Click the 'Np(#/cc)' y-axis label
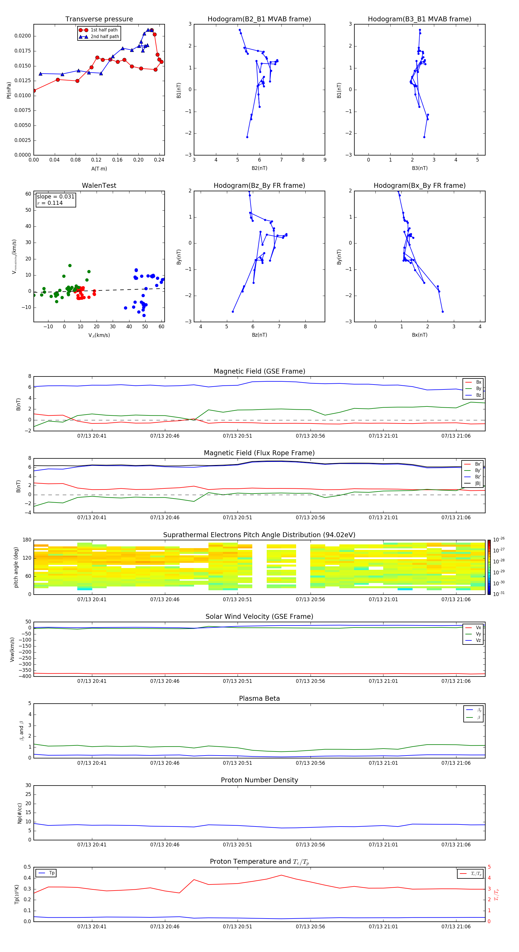 pyautogui.click(x=20, y=813)
